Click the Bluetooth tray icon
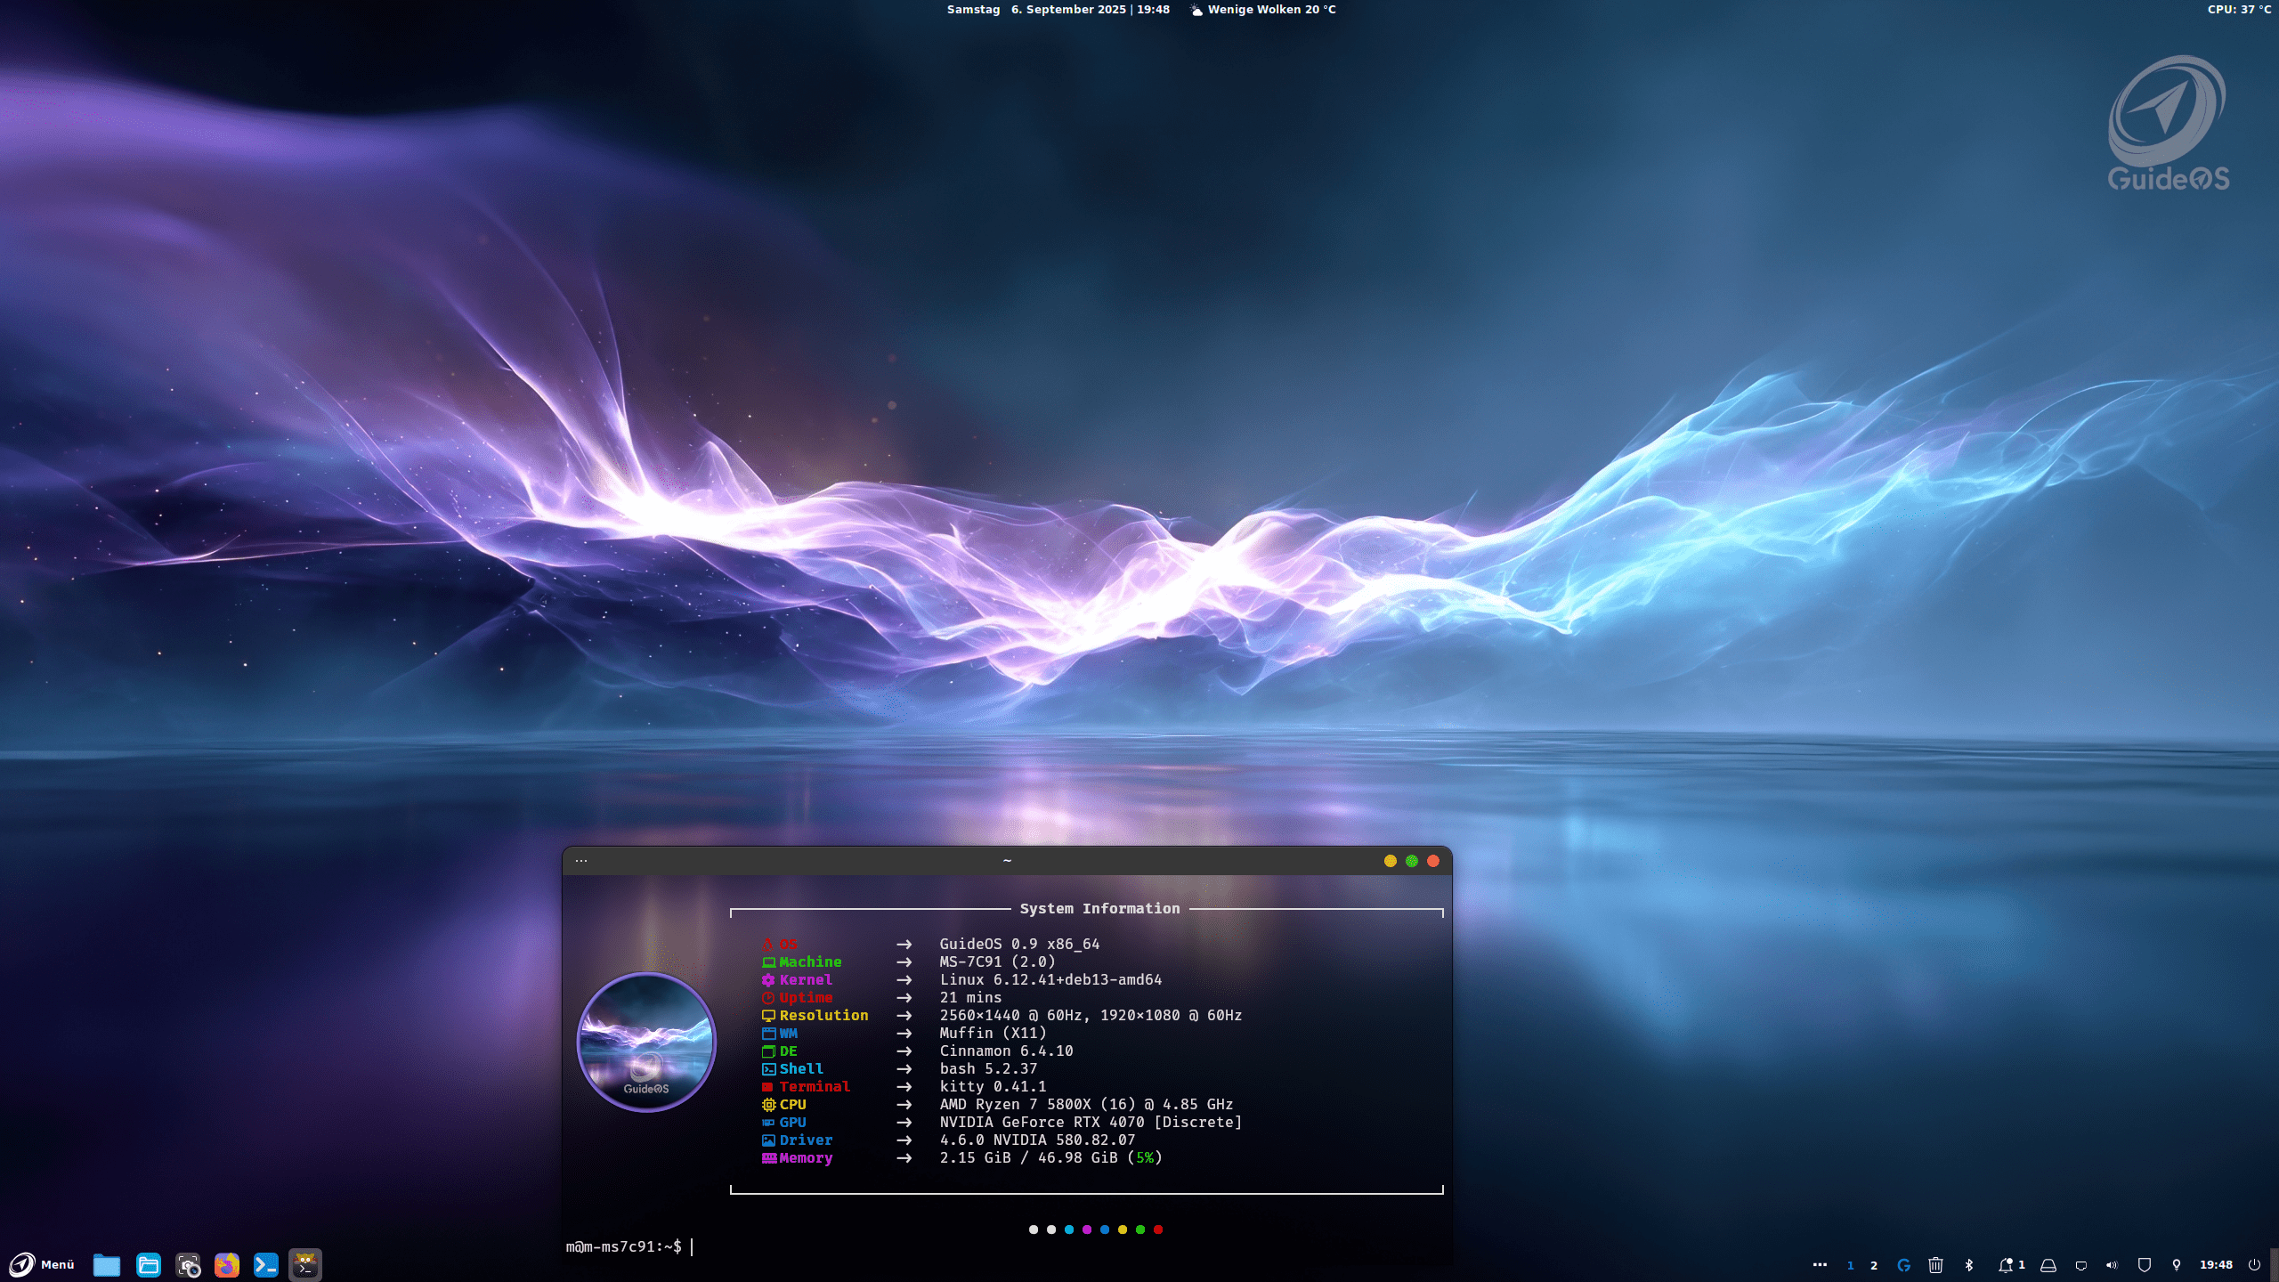The height and width of the screenshot is (1282, 2279). tap(1969, 1265)
